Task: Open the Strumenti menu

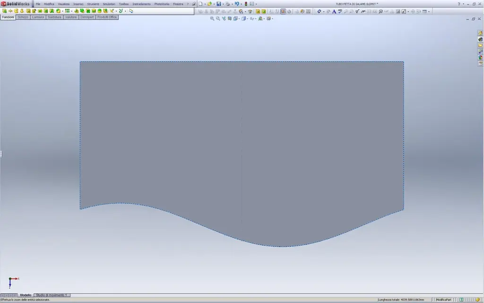Action: click(93, 4)
